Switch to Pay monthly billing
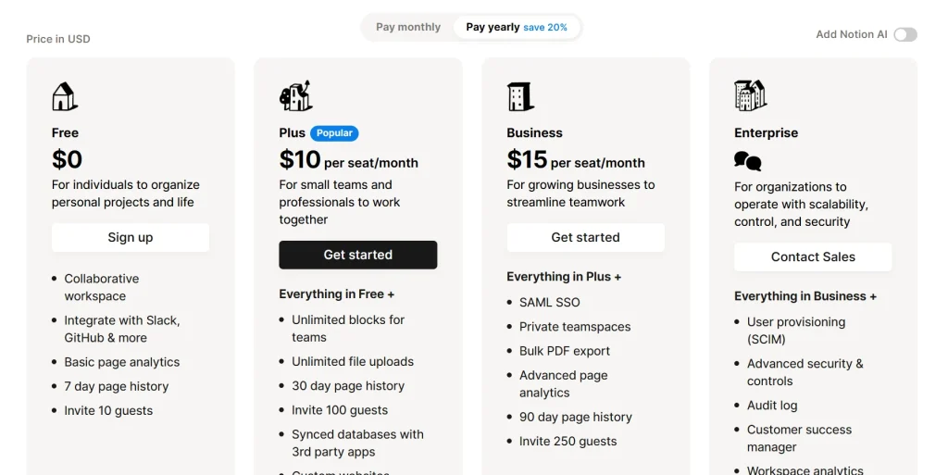 pos(408,27)
